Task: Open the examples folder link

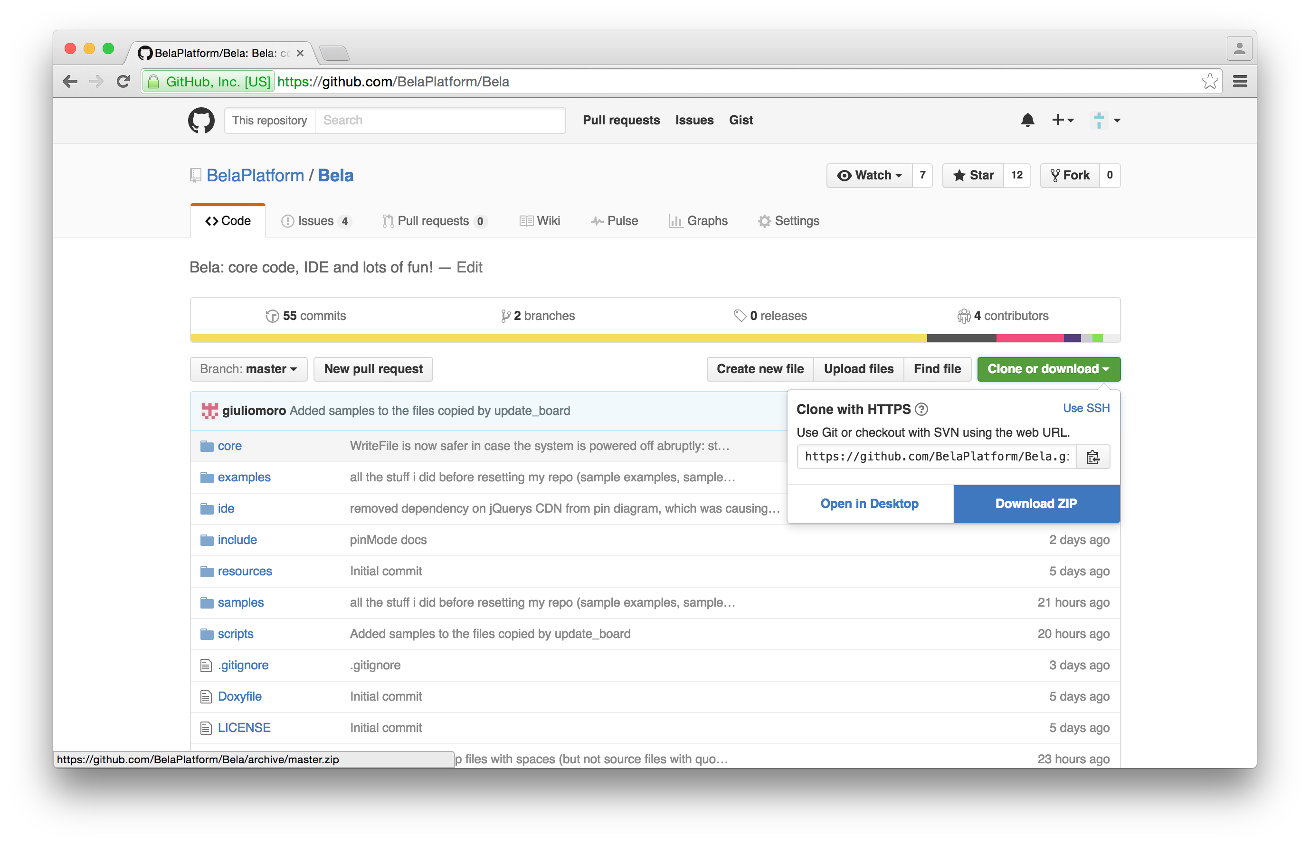Action: tap(244, 478)
